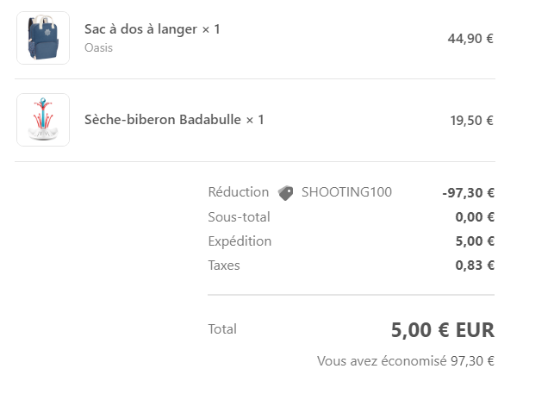Click the Sous-total label
The height and width of the screenshot is (400, 554).
240,216
